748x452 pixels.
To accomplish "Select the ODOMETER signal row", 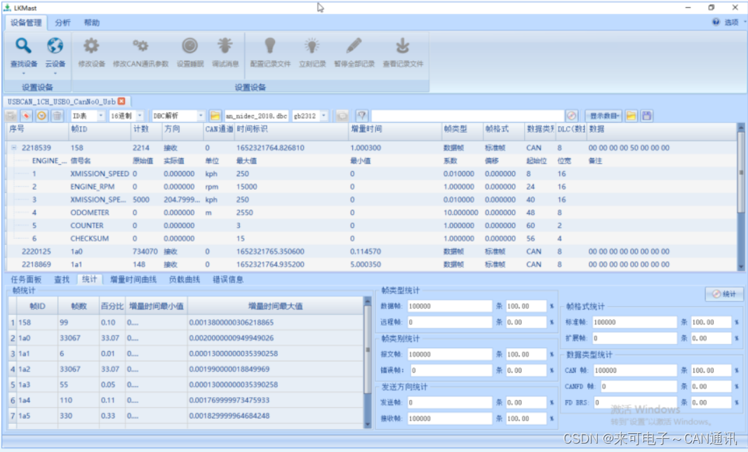I will point(372,213).
